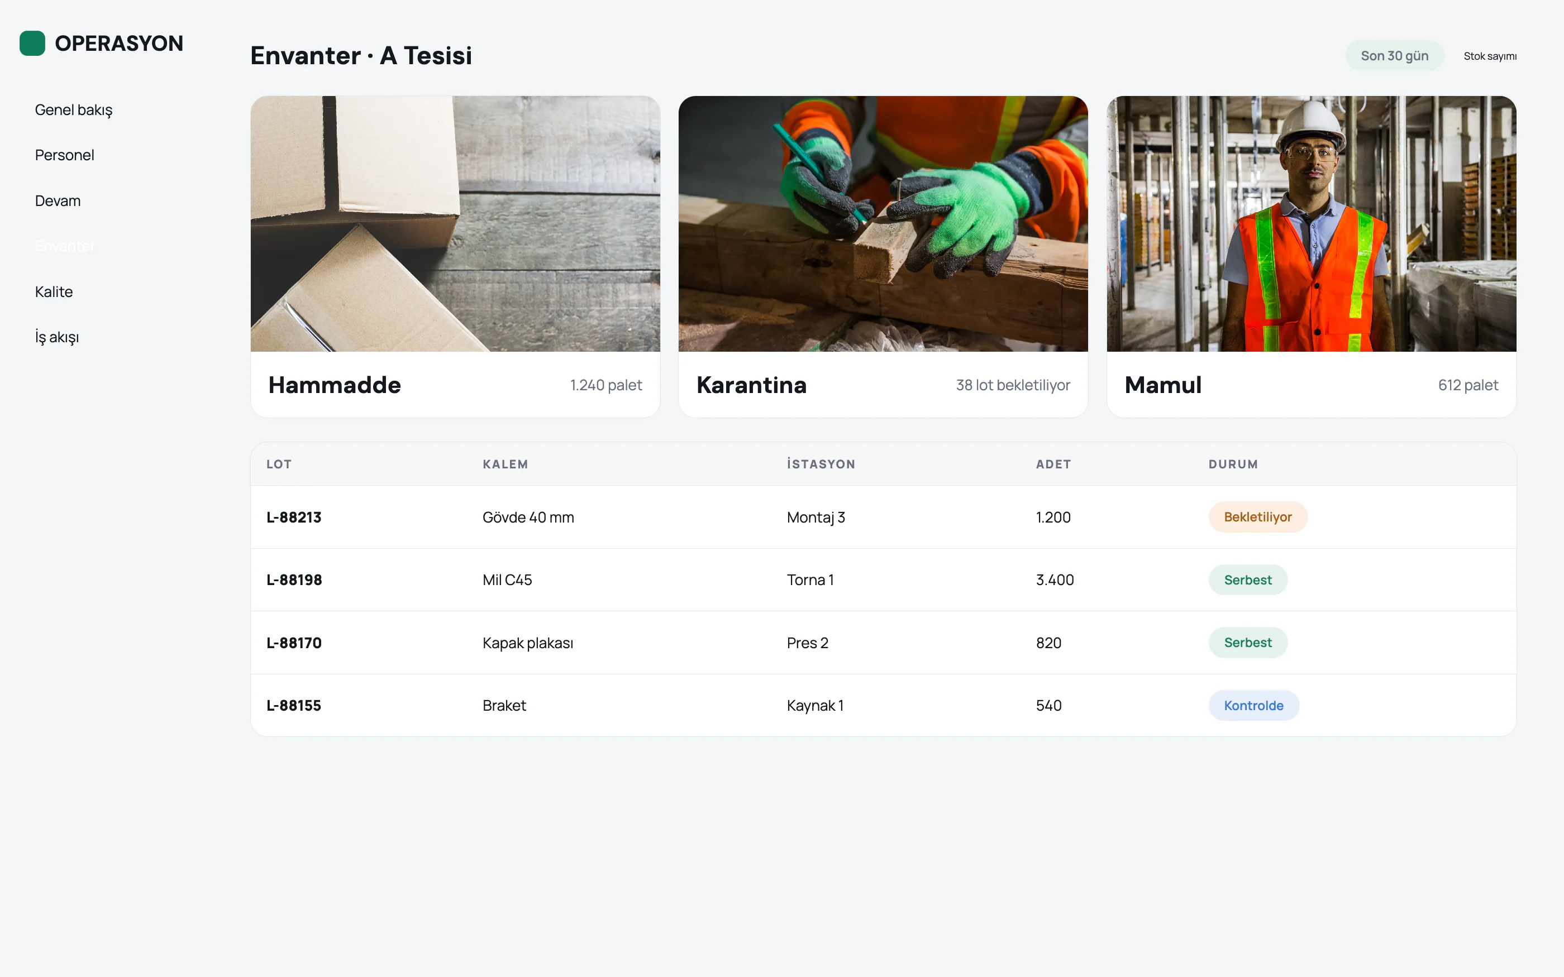
Task: Open lot L-88213 row
Action: (884, 517)
